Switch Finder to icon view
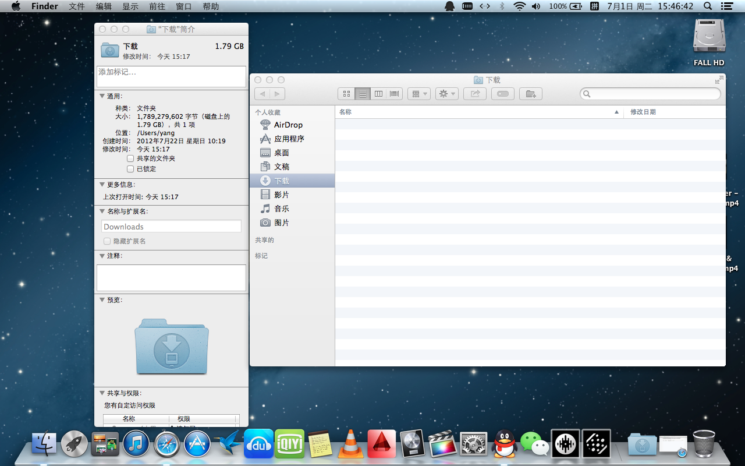Image resolution: width=745 pixels, height=466 pixels. click(x=346, y=94)
